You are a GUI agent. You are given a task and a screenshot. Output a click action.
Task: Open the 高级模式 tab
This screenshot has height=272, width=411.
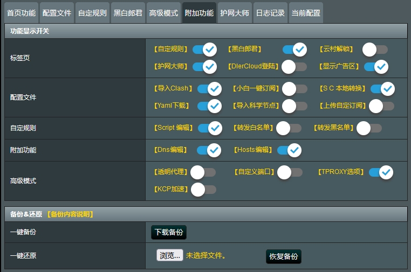163,13
